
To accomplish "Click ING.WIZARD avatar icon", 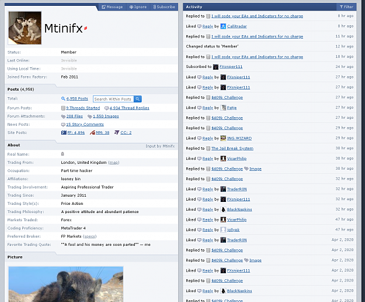I will tap(223, 138).
